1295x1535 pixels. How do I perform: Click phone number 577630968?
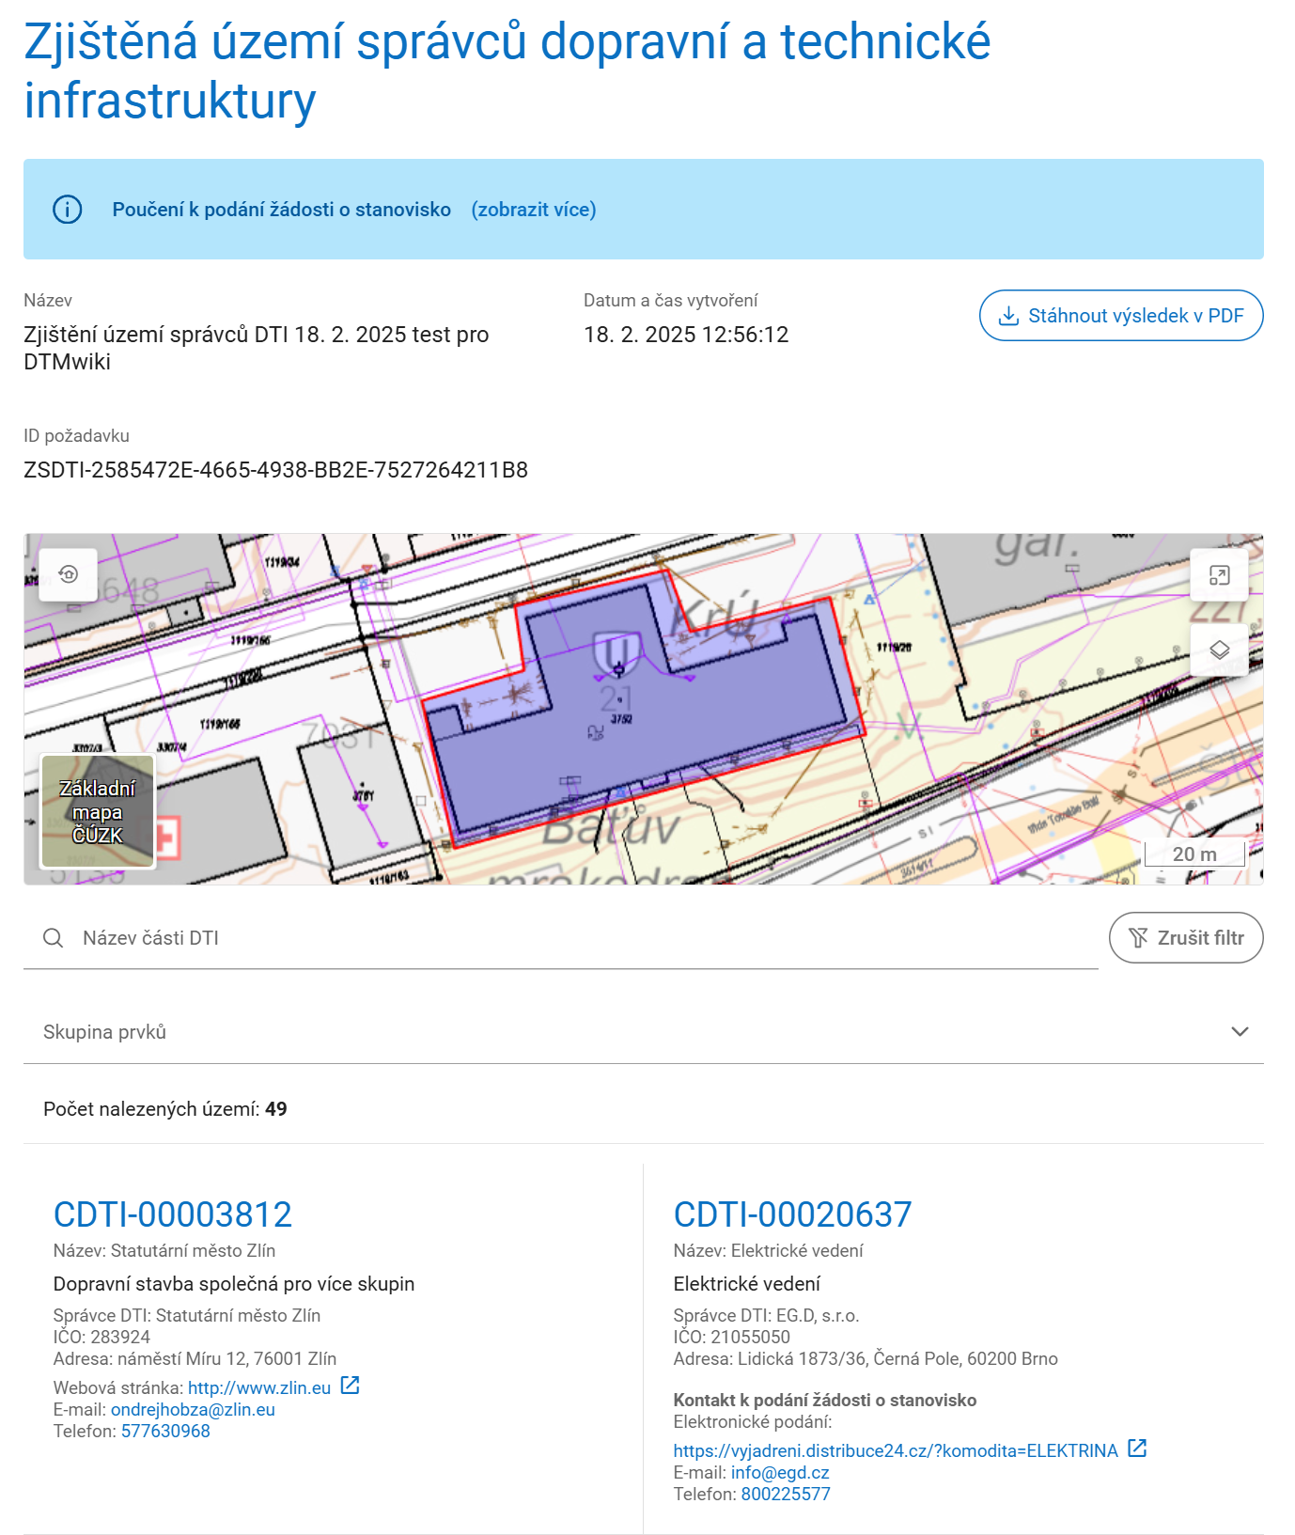pos(165,1432)
